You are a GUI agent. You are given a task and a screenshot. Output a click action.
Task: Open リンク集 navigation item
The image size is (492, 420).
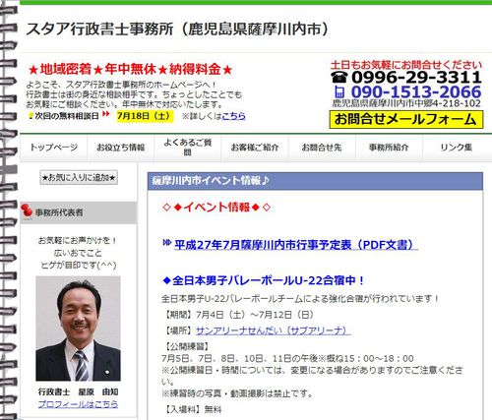coord(457,148)
